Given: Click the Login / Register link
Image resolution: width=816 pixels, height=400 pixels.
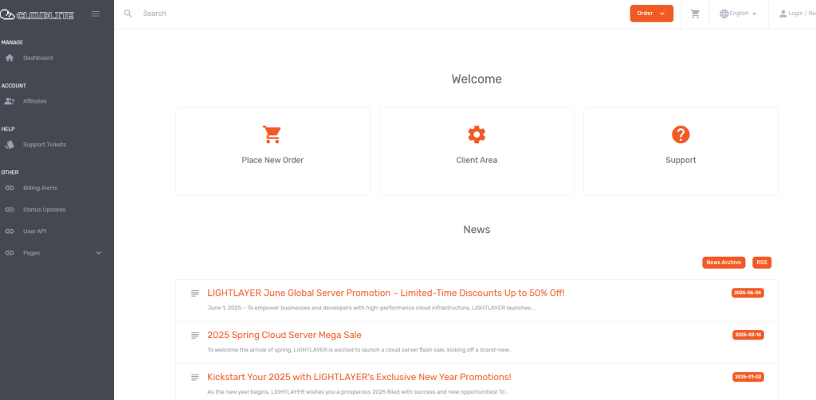Looking at the screenshot, I should [x=797, y=14].
